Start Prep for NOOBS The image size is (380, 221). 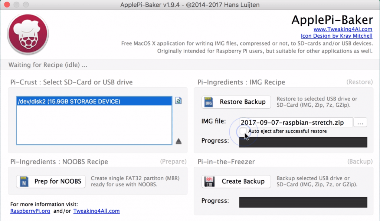51,181
